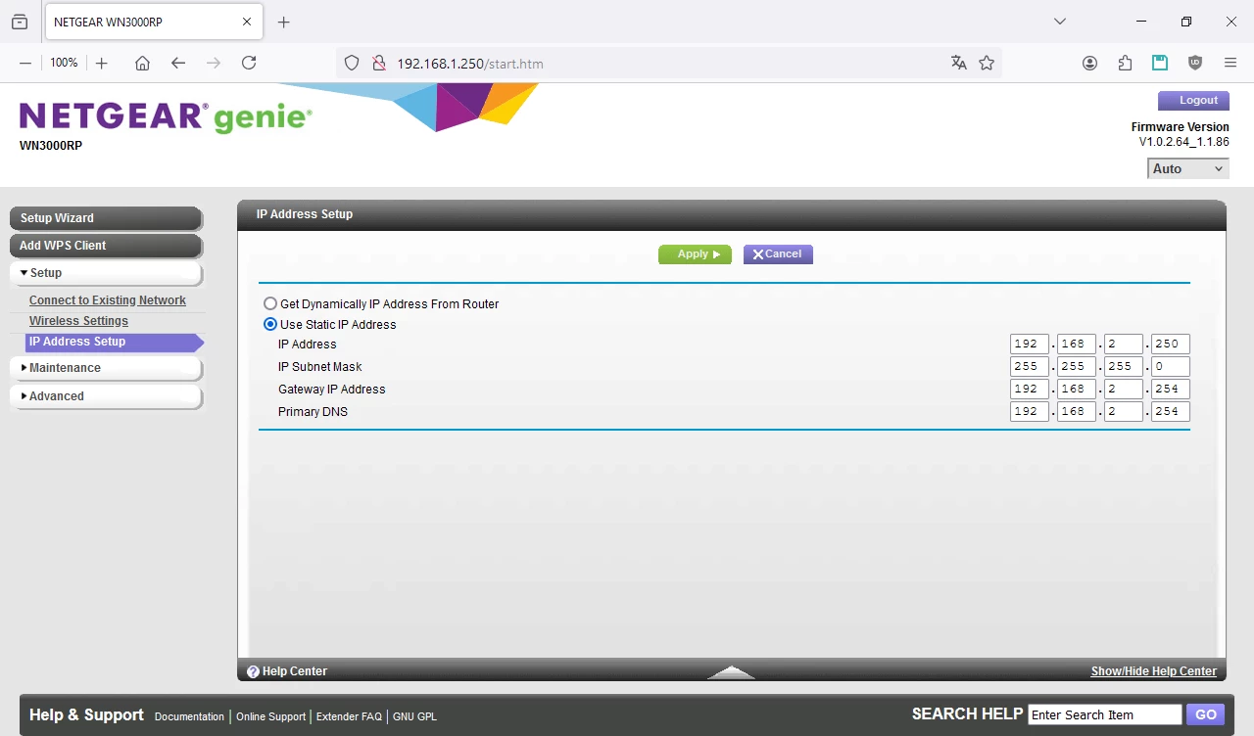Open the Firefox application menu
Viewport: 1254px width, 736px height.
(x=1230, y=63)
